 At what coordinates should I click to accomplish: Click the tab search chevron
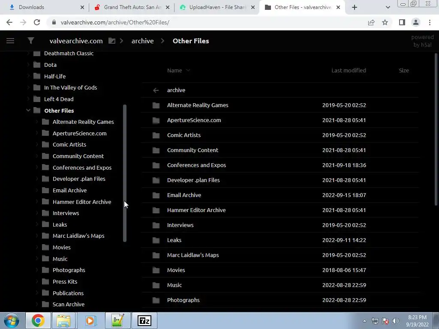[x=388, y=7]
